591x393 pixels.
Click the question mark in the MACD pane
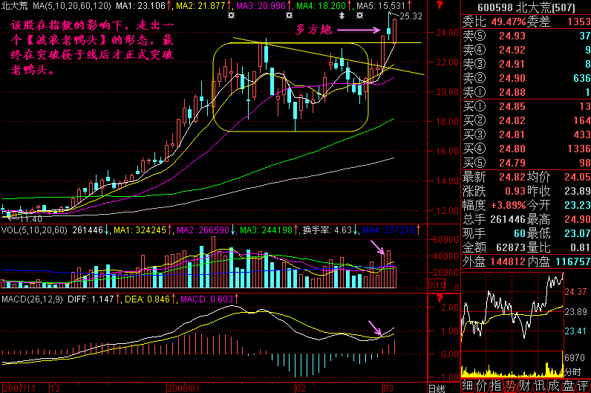(x=440, y=299)
